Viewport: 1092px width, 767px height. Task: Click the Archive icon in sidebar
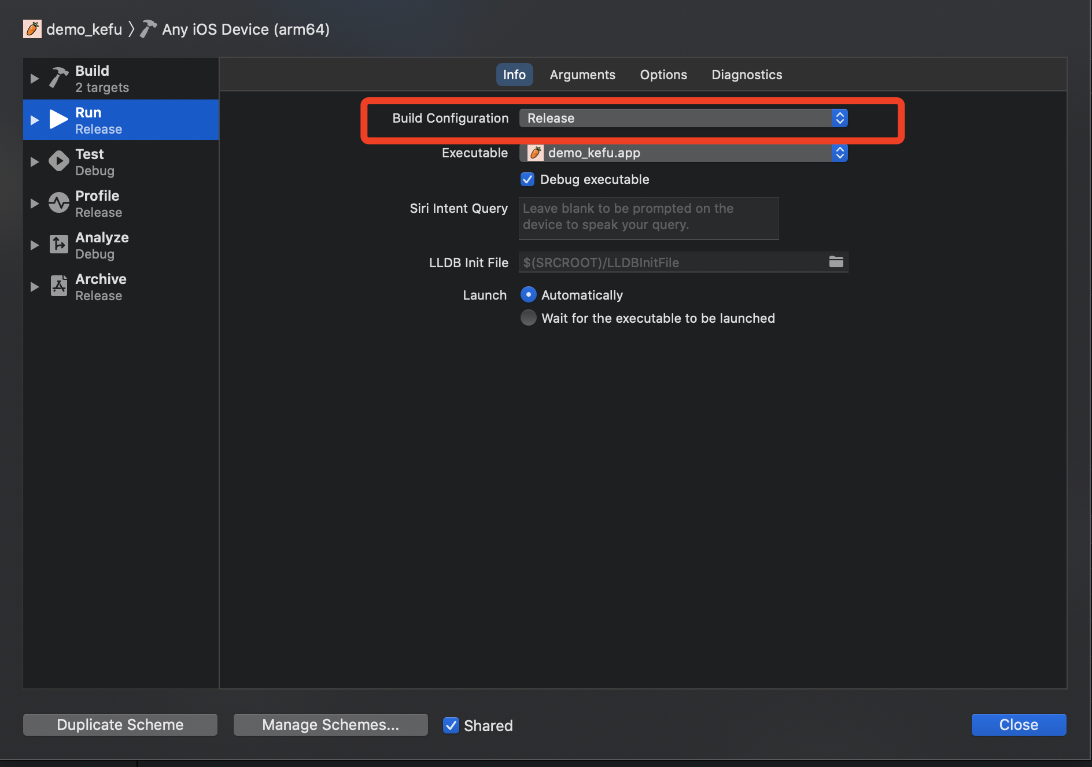point(58,286)
